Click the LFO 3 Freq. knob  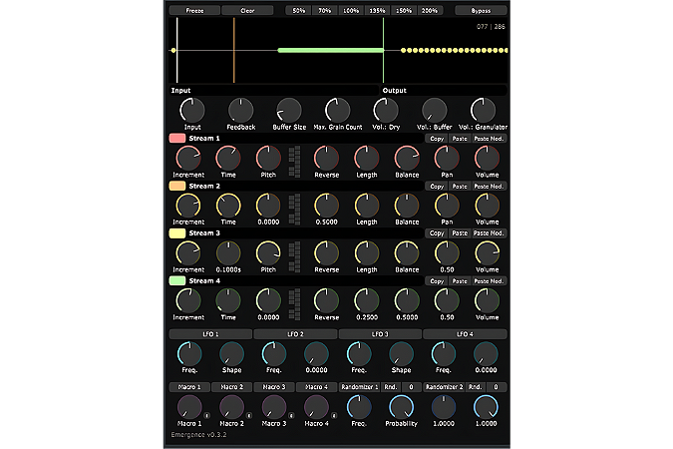(359, 354)
